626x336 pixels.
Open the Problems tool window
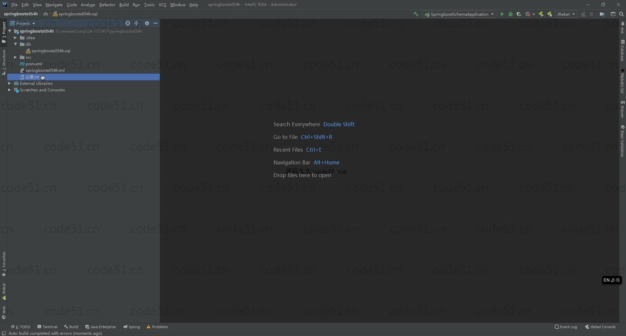click(157, 327)
